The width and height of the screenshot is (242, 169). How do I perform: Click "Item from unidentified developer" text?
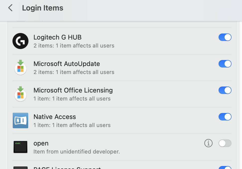click(x=77, y=151)
